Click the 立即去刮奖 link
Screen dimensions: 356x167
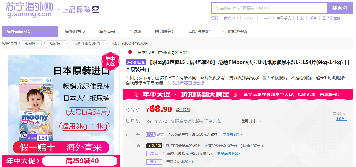point(232,134)
